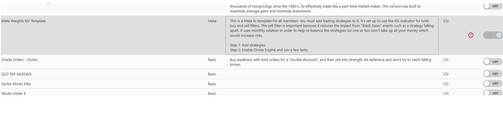
Task: Toggle the topmost partially visible OFF switch
Action: pos(492,6)
